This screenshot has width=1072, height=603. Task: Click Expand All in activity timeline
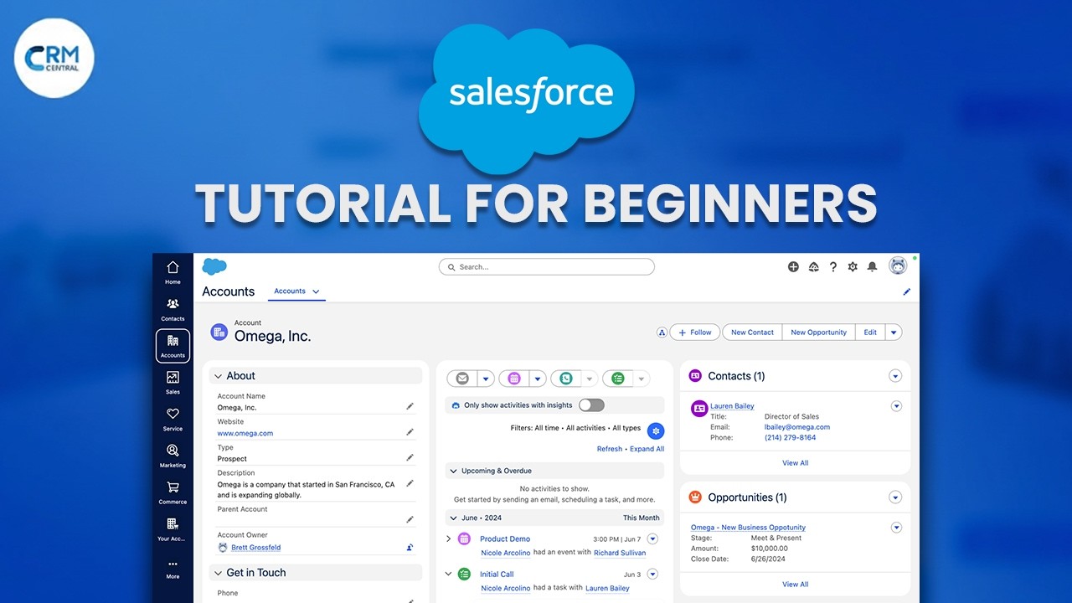click(x=647, y=449)
